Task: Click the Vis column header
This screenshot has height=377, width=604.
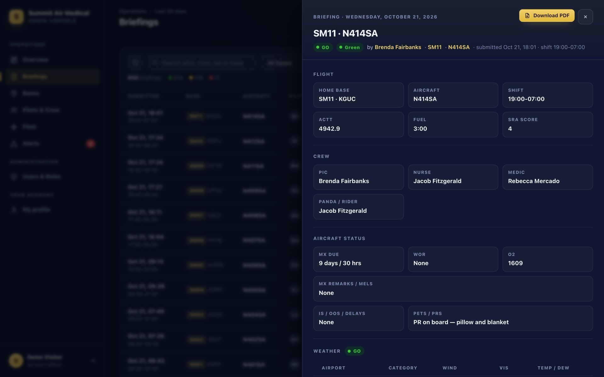Action: (504, 368)
